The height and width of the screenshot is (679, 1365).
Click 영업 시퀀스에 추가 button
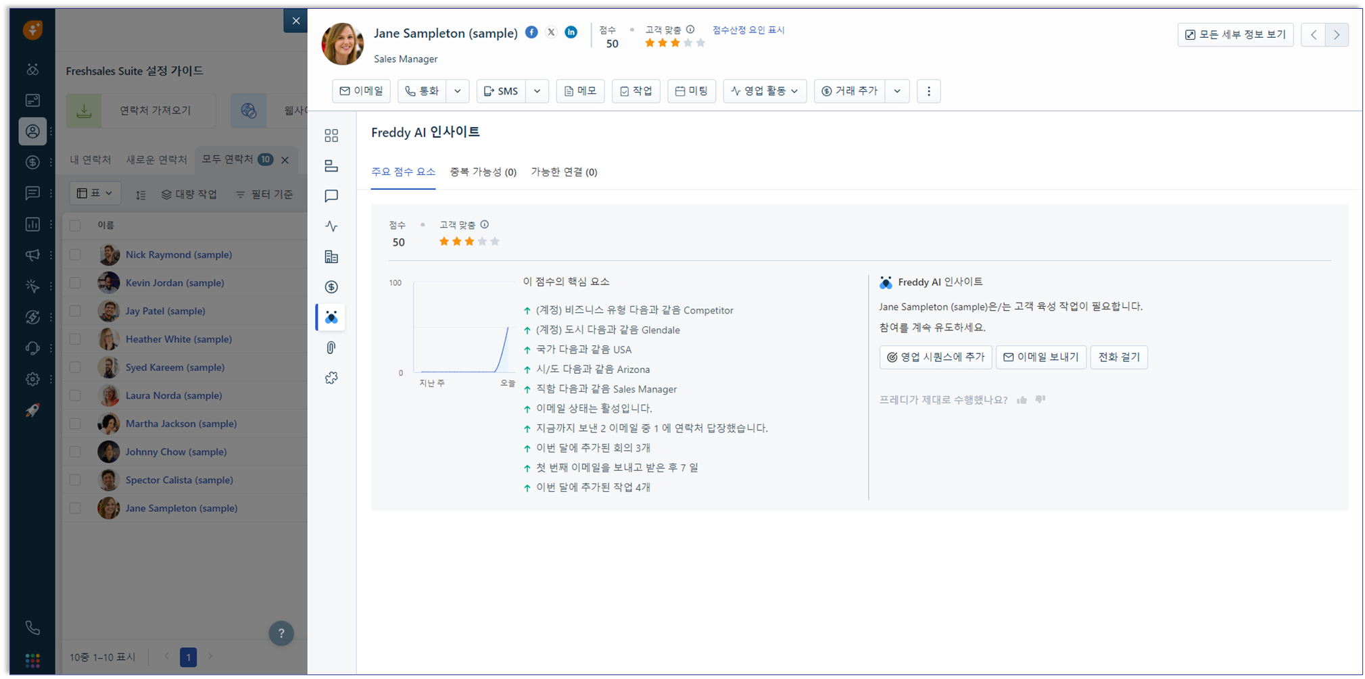point(936,357)
